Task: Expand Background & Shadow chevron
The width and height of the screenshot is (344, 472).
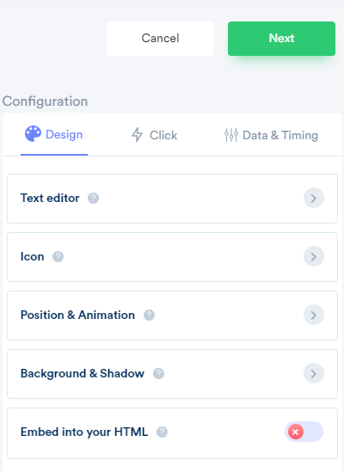Action: coord(314,373)
